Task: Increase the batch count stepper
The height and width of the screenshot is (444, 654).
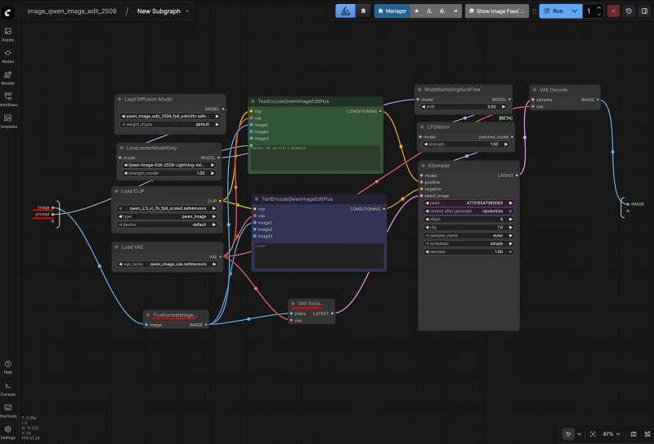Action: pyautogui.click(x=599, y=8)
